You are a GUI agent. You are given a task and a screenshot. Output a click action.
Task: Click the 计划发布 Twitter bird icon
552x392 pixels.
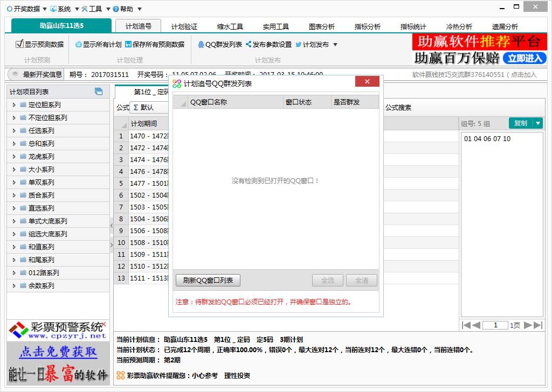(298, 45)
